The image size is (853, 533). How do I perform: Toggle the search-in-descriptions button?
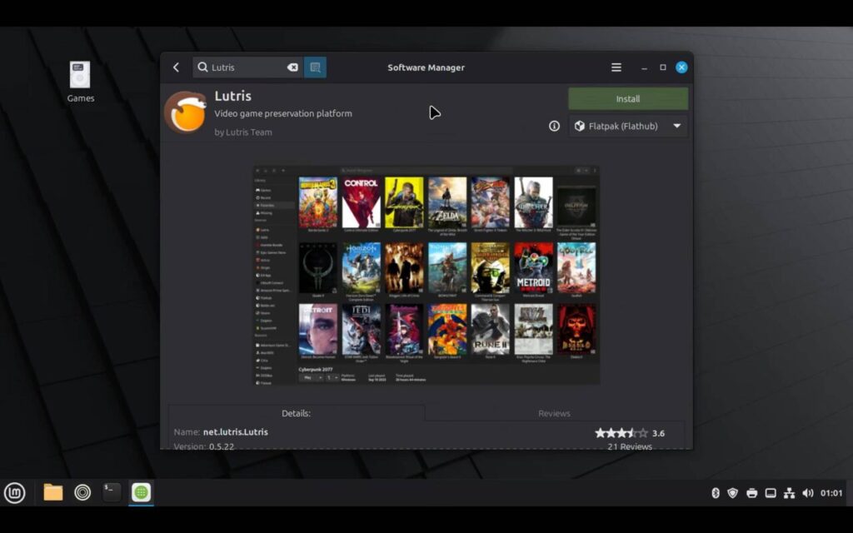(x=315, y=67)
